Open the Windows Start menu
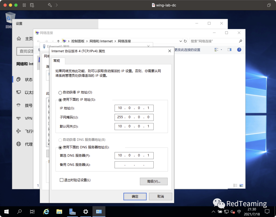 tap(6, 212)
